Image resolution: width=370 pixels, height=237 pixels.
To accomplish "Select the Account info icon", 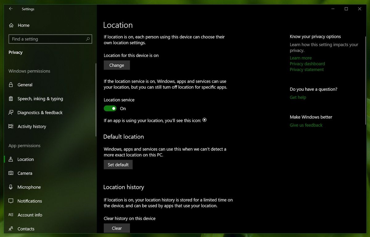I will (11, 215).
